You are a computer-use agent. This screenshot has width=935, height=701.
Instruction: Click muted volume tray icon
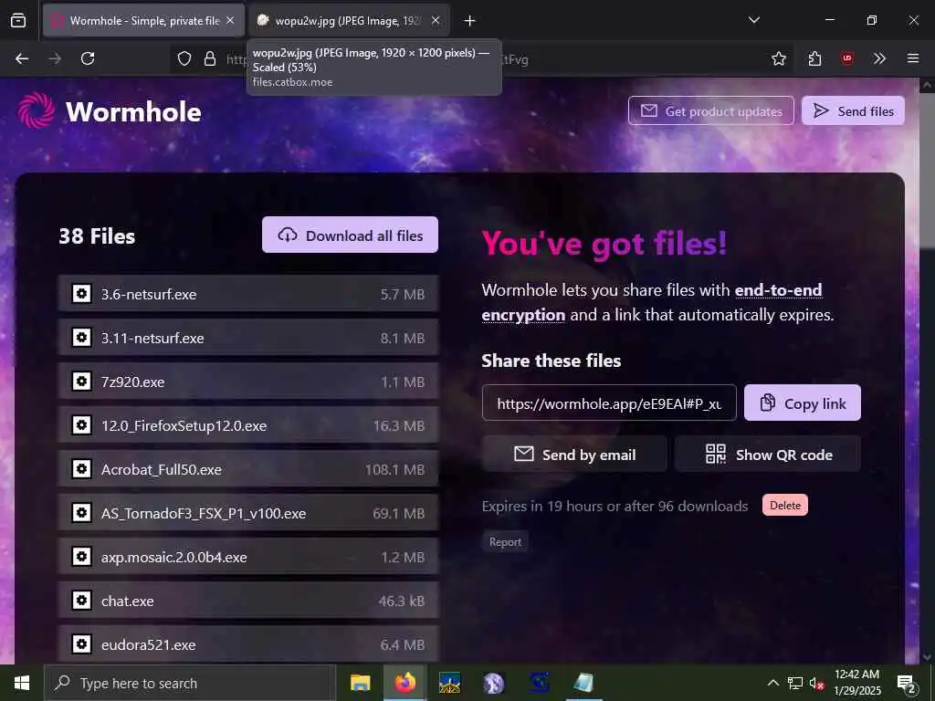coord(817,683)
